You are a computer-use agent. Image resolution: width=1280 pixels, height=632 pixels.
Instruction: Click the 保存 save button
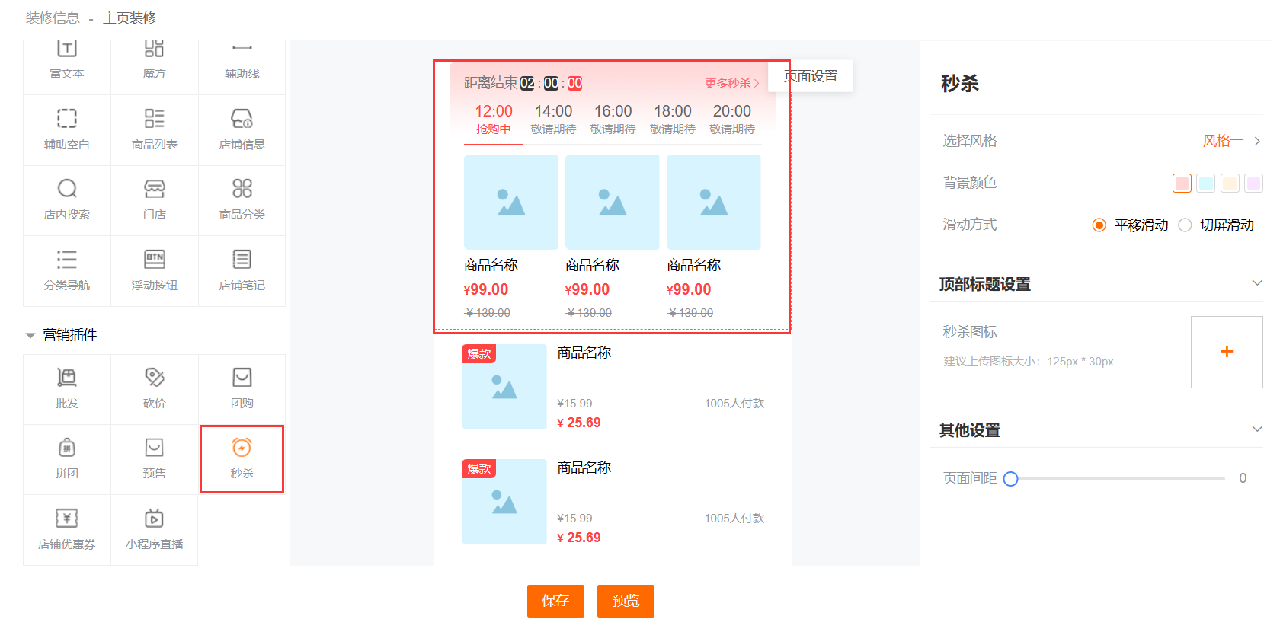pos(555,601)
